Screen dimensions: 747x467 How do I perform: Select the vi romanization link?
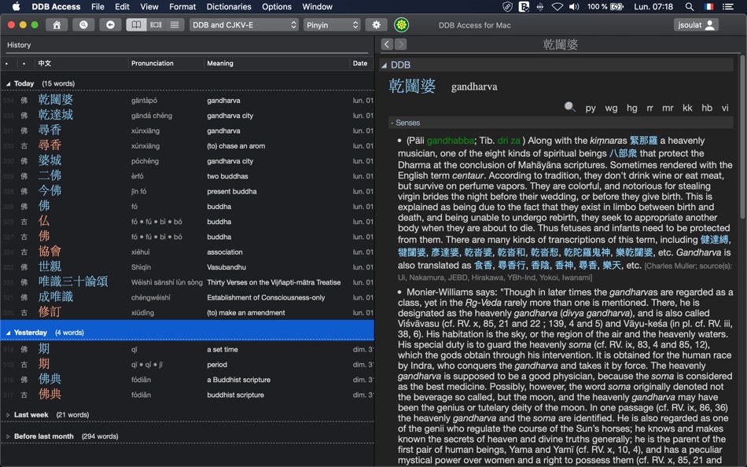[x=725, y=108]
